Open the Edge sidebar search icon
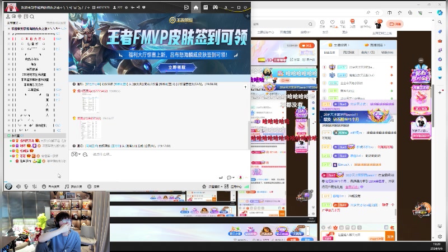The image size is (448, 252). pos(440,22)
